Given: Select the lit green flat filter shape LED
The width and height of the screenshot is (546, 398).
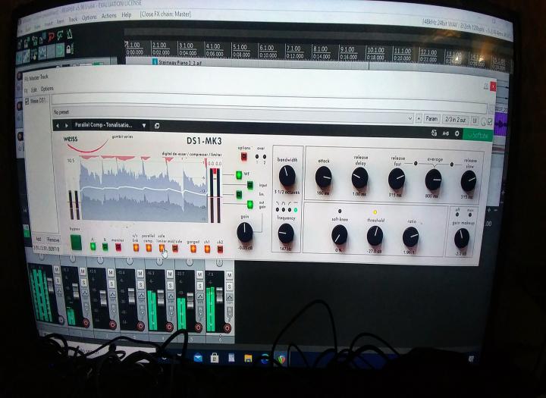Looking at the screenshot, I should (x=296, y=210).
